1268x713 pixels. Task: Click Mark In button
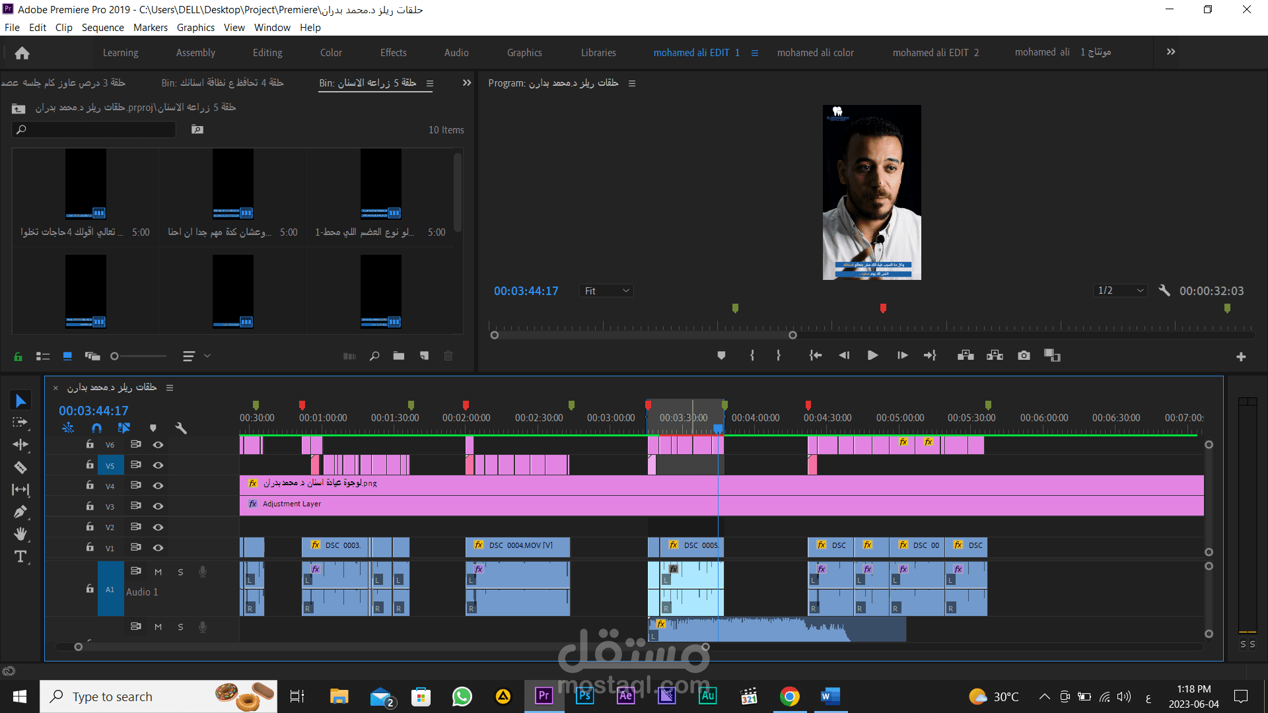point(752,356)
